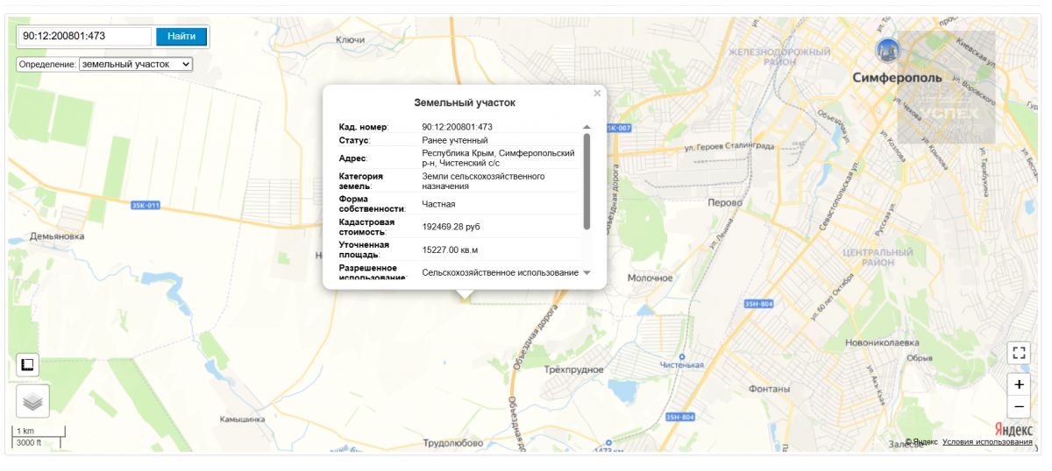Click scrollbar down arrow in popup
This screenshot has width=1052, height=471.
(586, 272)
